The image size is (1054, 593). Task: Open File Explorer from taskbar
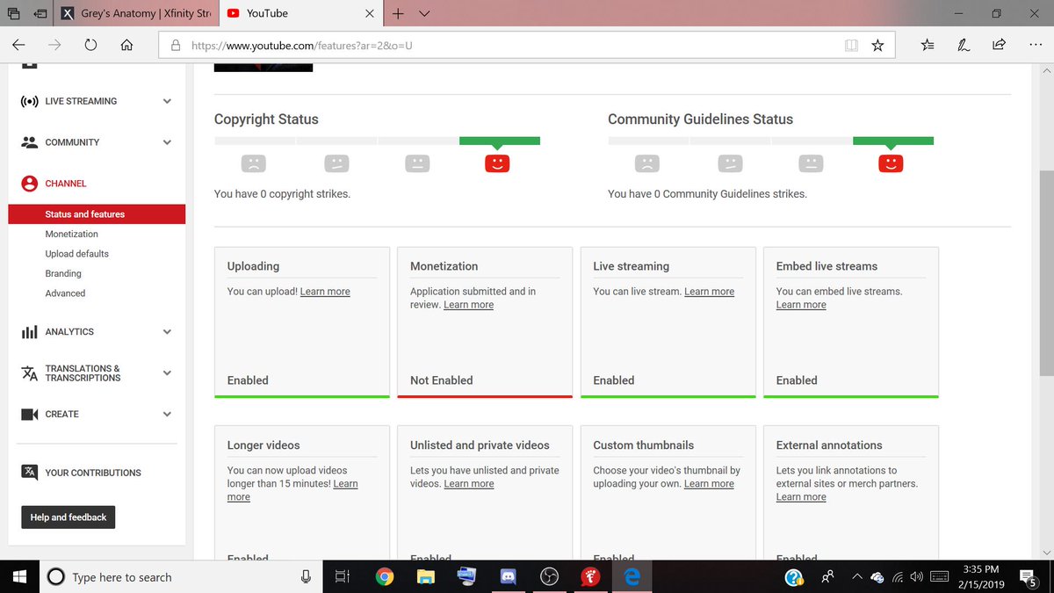coord(425,577)
